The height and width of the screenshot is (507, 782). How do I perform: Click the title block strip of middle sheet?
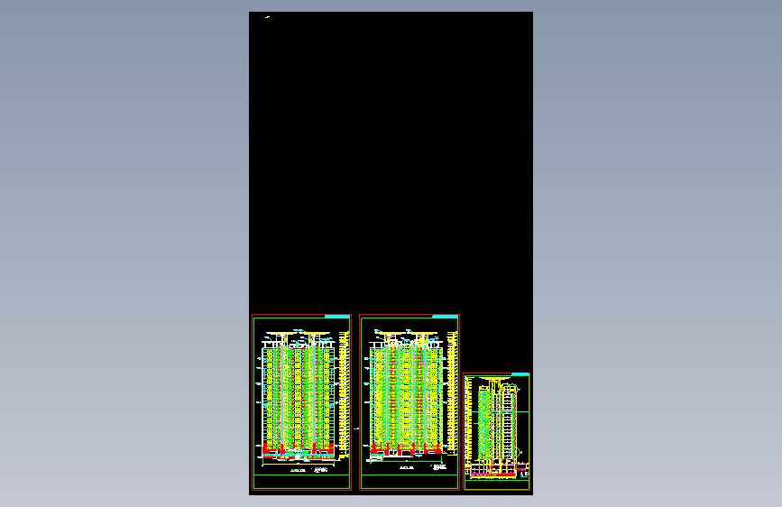tap(409, 482)
